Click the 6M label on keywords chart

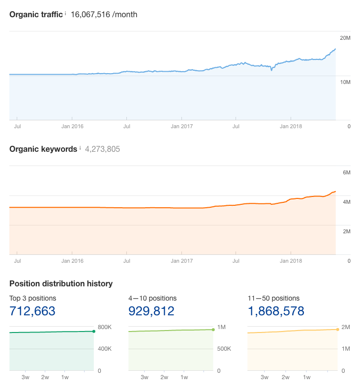click(x=347, y=173)
